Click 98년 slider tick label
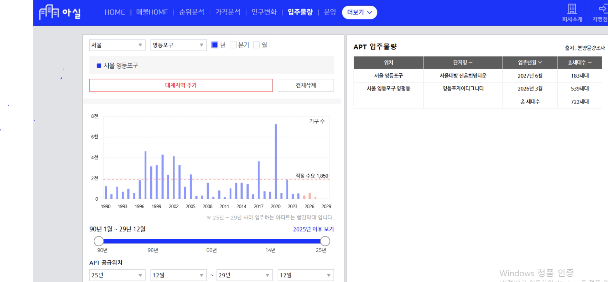This screenshot has width=608, height=282. [x=153, y=250]
